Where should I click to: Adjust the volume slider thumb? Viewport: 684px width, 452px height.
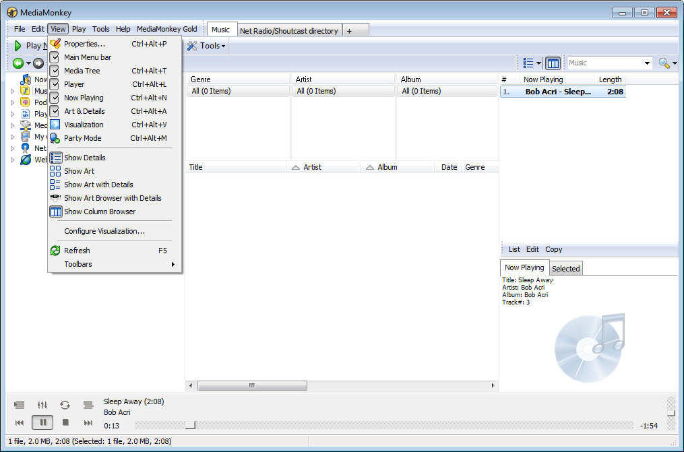[671, 413]
